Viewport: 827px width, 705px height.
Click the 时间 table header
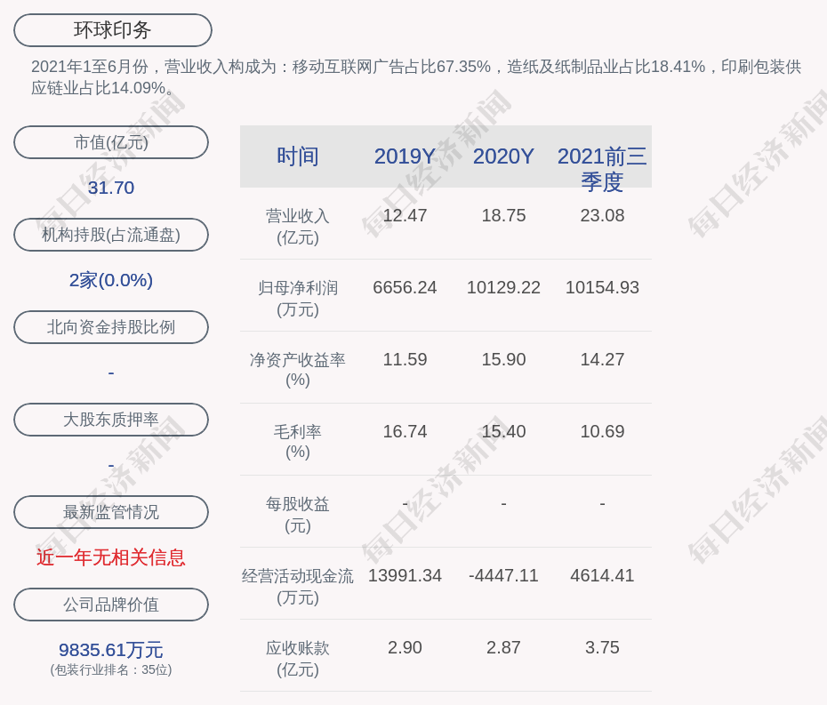298,156
